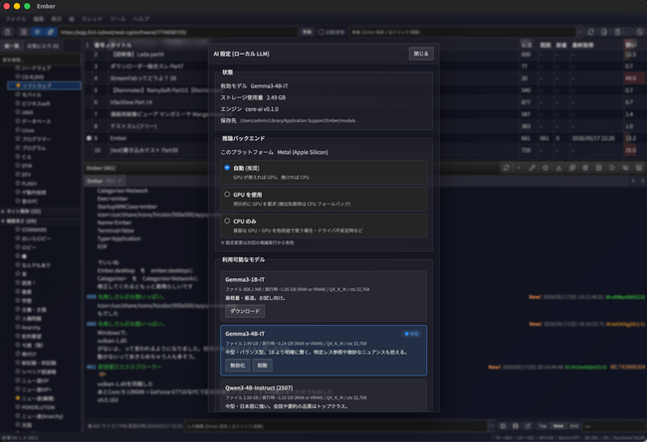This screenshot has height=442, width=647.
Task: Click the 有効 badge on Gemma3-4B-IT card
Action: pos(411,334)
